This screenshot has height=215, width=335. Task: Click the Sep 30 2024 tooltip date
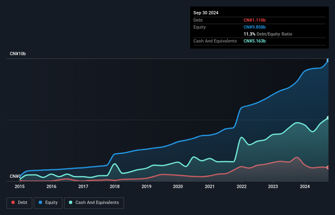(x=206, y=13)
